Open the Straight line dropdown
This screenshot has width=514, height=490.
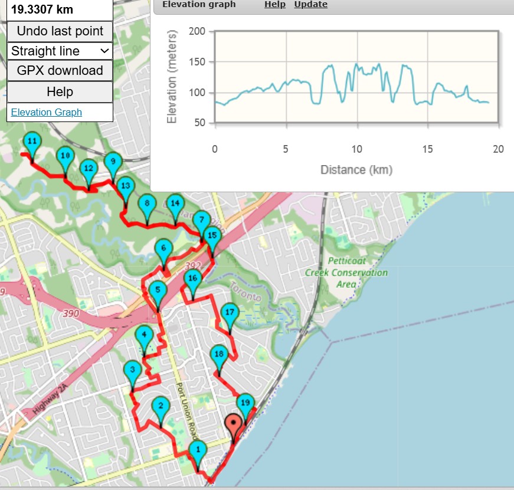click(x=60, y=51)
